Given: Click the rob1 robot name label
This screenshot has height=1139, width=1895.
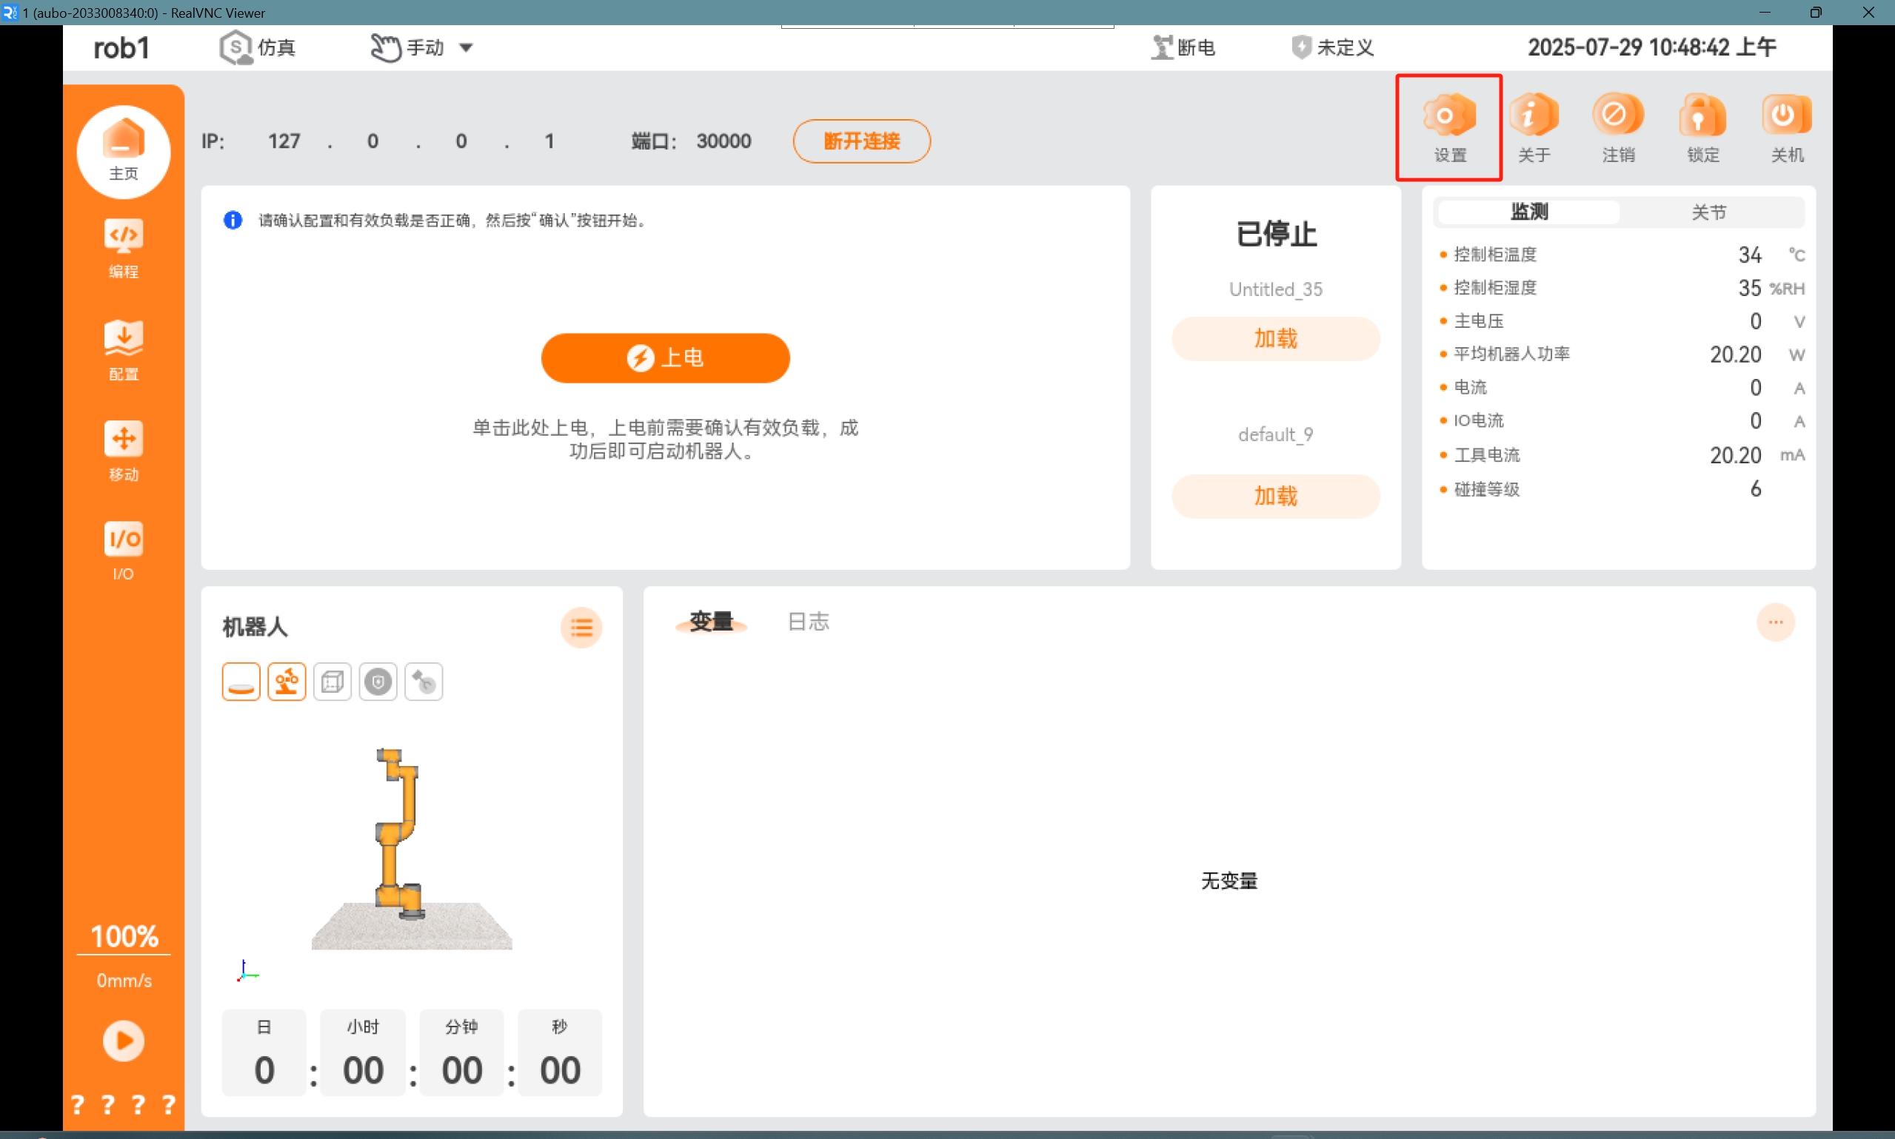Looking at the screenshot, I should pos(121,47).
